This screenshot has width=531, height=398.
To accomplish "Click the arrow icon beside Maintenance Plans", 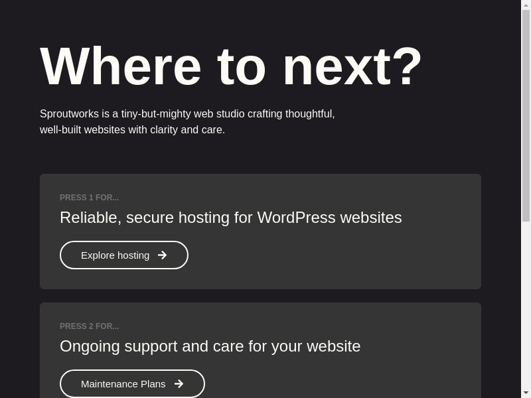I will 179,384.
